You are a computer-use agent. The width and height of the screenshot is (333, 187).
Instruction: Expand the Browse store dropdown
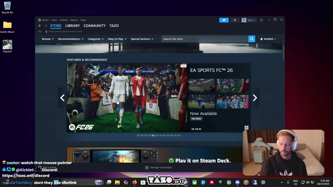(x=48, y=39)
